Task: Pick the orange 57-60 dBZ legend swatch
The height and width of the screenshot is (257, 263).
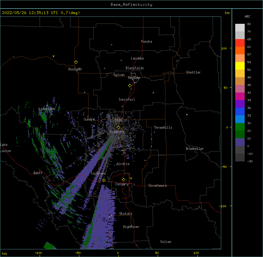Action: [240, 50]
